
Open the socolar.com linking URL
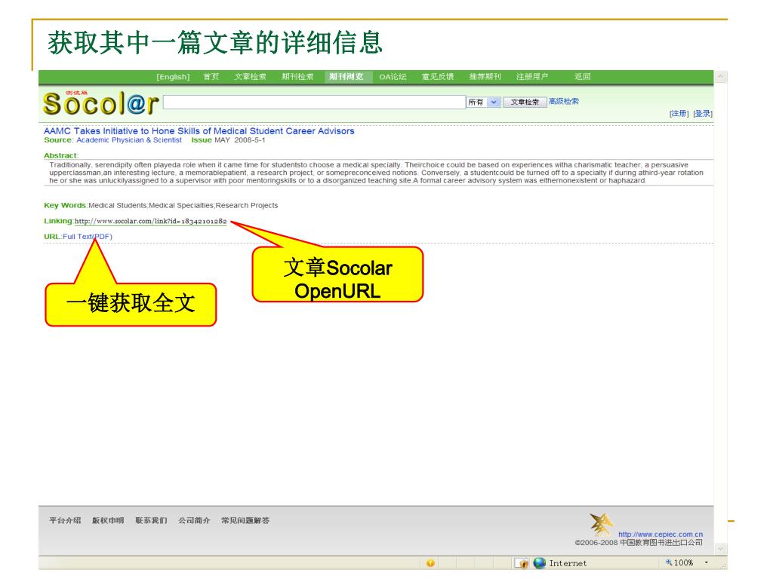[150, 221]
